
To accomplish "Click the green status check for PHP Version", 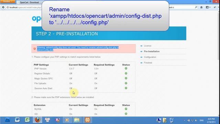I will point(126,69).
